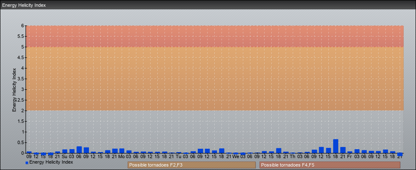Click the Possible tornadoes F2,F3 legend box

pyautogui.click(x=191, y=165)
